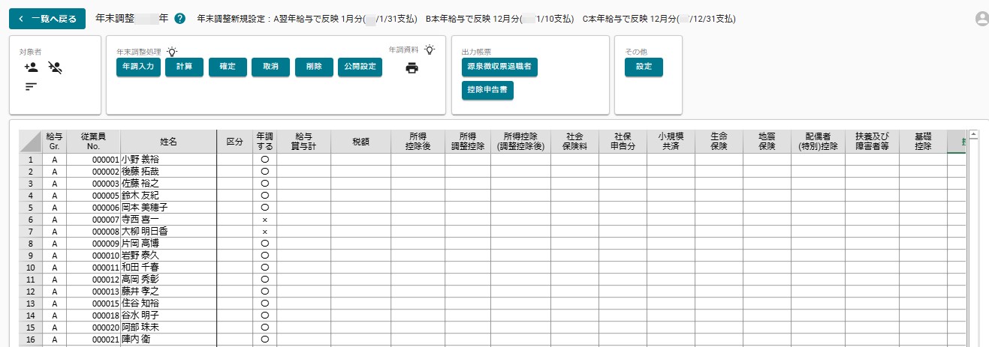The image size is (989, 347).
Task: Click the lightbulb hint beside 年調資料
Action: pos(430,49)
